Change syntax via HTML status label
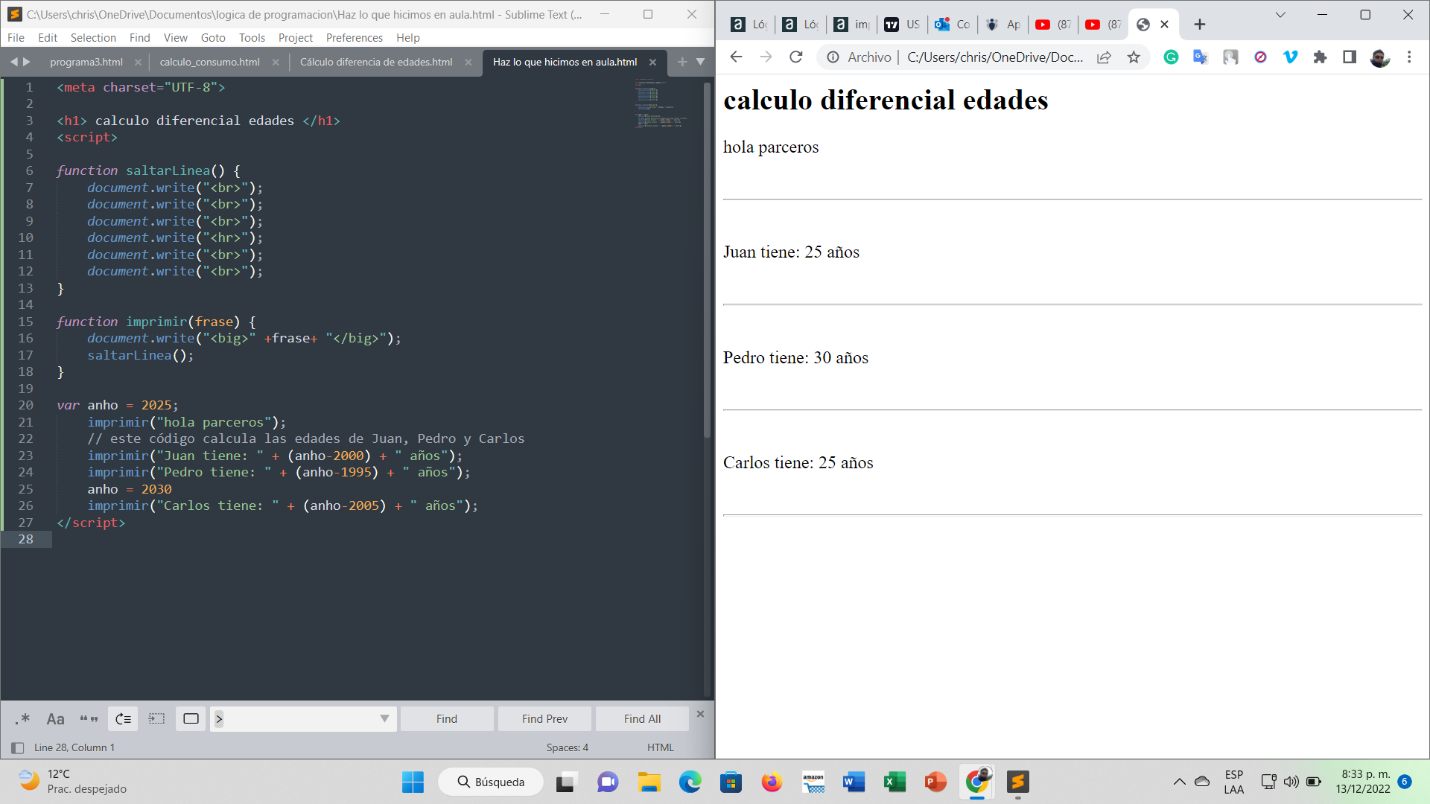This screenshot has width=1430, height=804. [x=660, y=747]
